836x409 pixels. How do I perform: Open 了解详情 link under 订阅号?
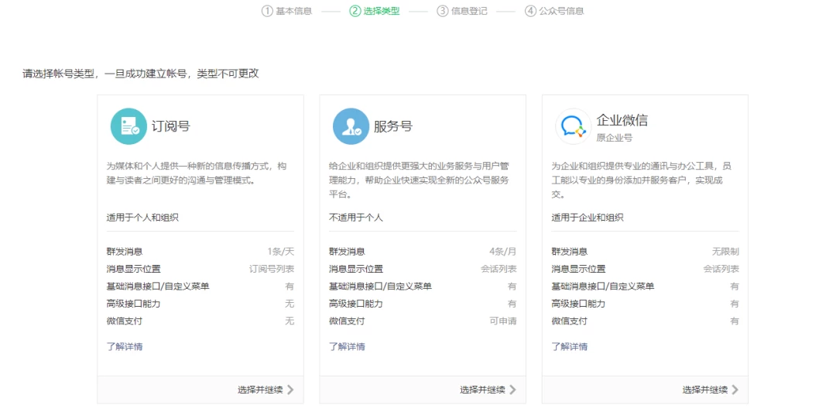(124, 346)
